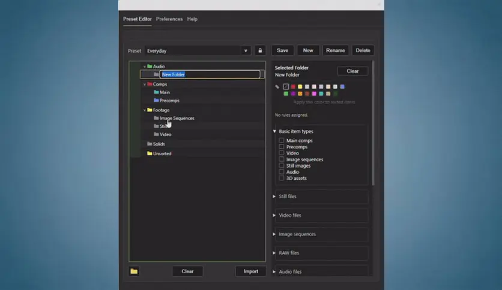Viewport: 502px width, 290px height.
Task: Pick the blue color swatch
Action: pos(342,86)
